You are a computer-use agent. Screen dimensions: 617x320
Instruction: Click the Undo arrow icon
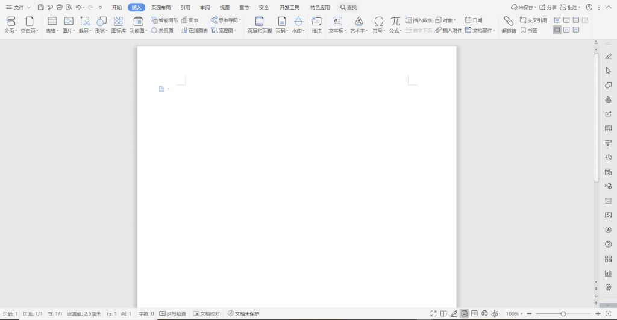78,7
